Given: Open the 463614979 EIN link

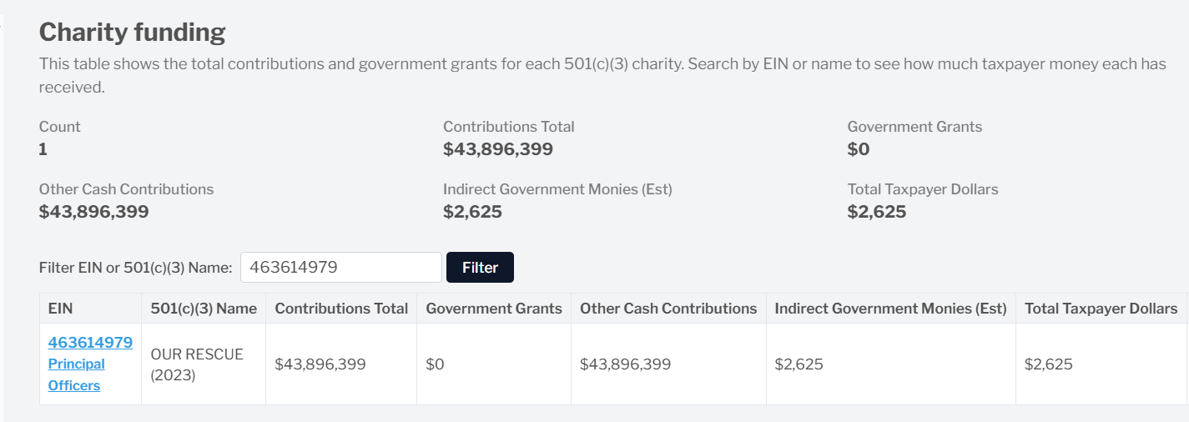Looking at the screenshot, I should click(x=90, y=342).
